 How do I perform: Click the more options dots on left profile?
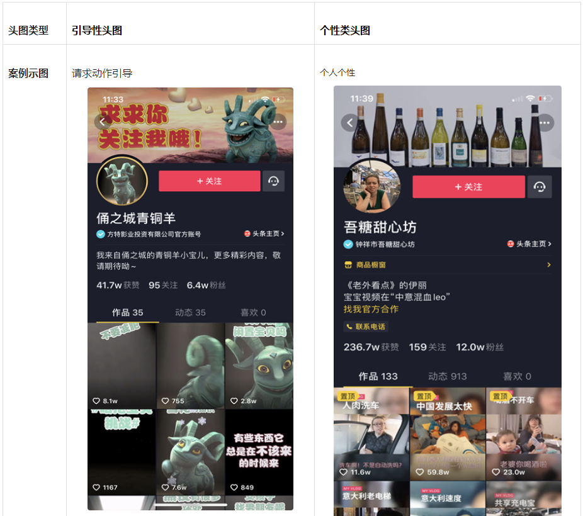[278, 121]
